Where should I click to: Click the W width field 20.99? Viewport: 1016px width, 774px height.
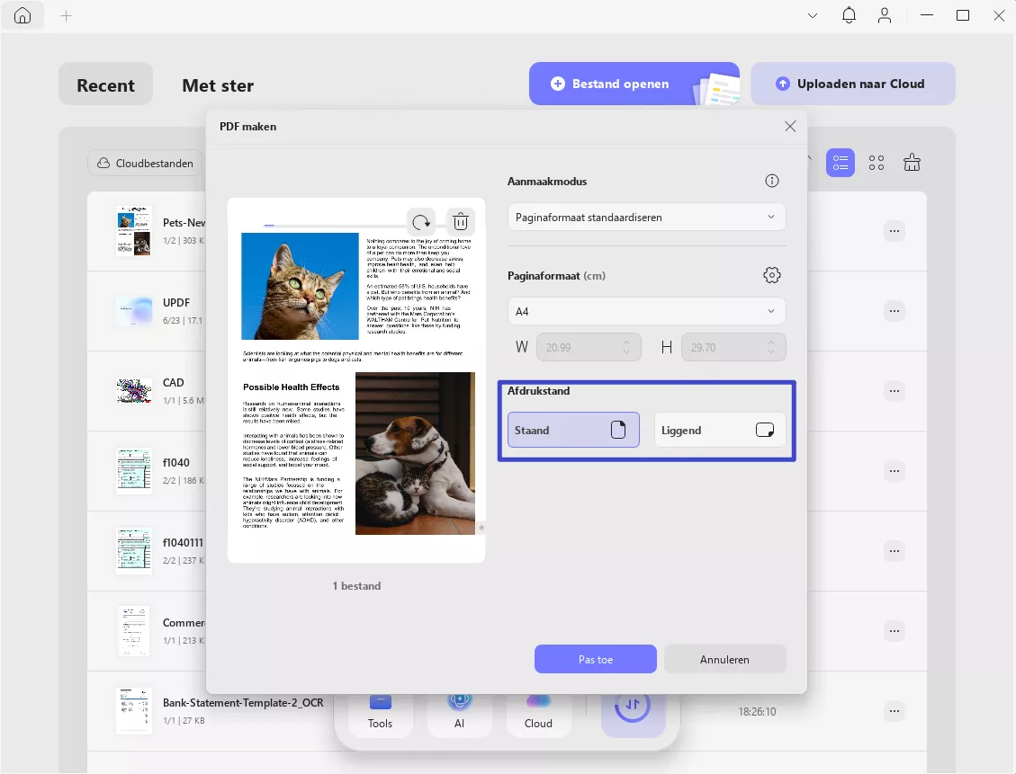click(x=589, y=348)
